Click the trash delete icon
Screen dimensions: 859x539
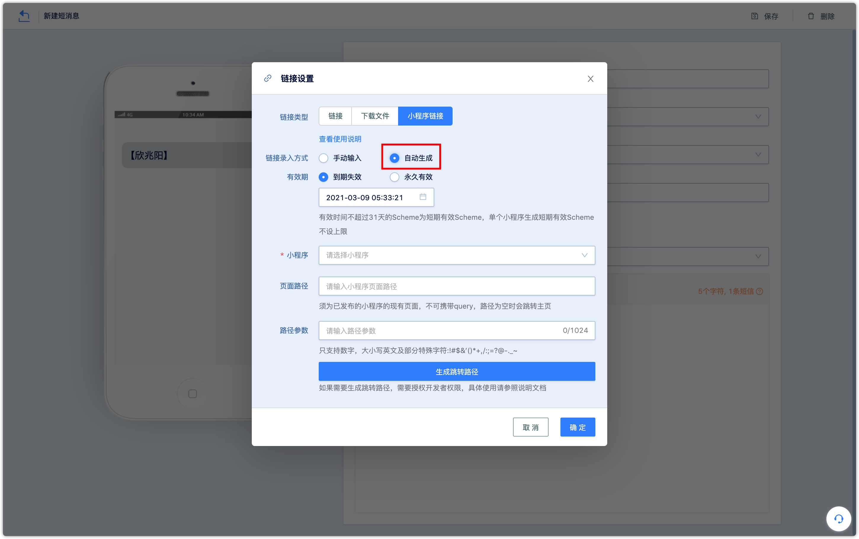click(x=811, y=16)
